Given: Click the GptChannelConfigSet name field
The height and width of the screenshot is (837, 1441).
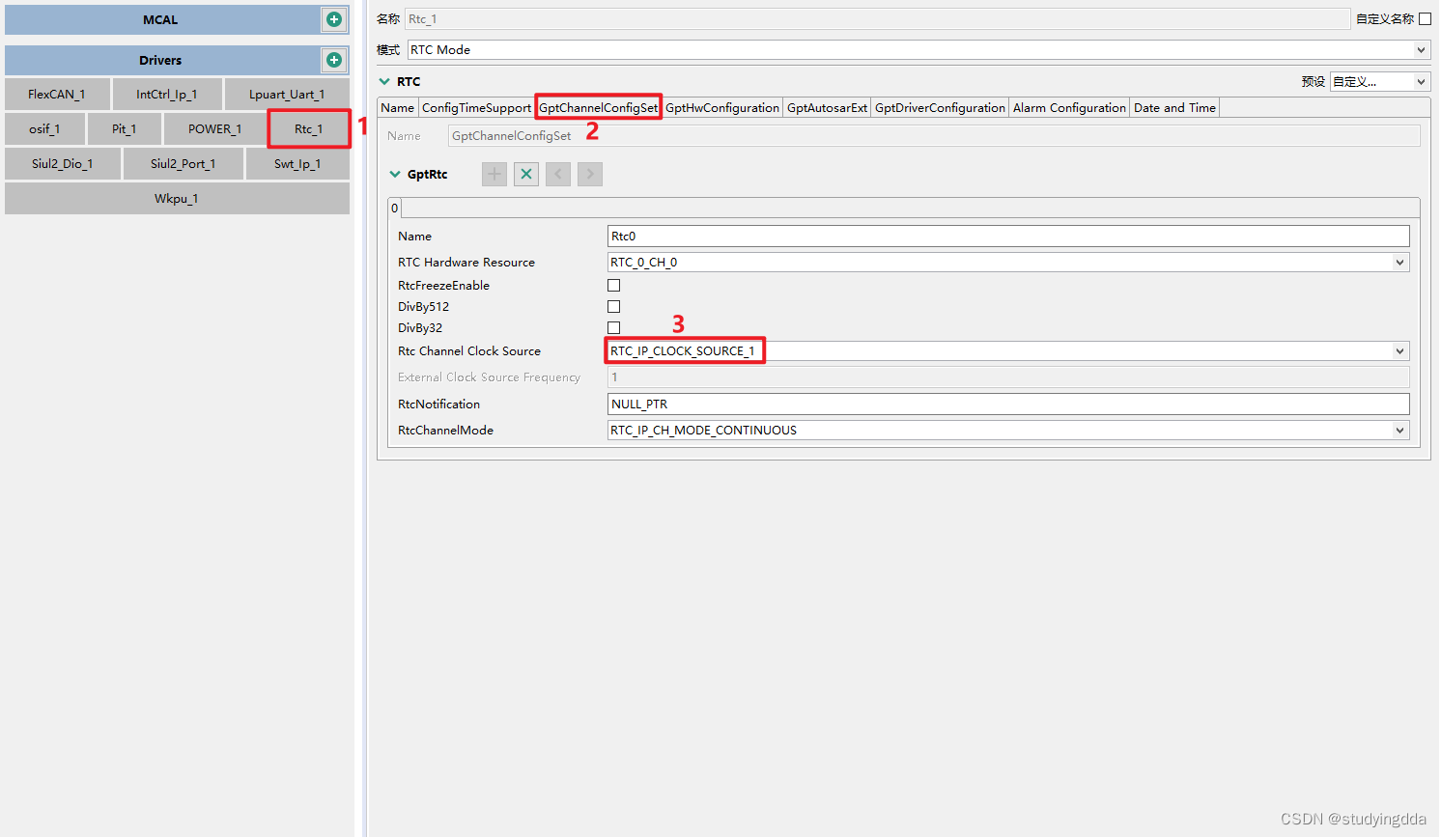Looking at the screenshot, I should point(934,136).
